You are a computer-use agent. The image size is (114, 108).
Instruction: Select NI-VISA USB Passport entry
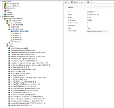click(x=23, y=95)
